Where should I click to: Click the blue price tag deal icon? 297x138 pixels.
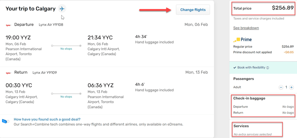tap(6, 121)
